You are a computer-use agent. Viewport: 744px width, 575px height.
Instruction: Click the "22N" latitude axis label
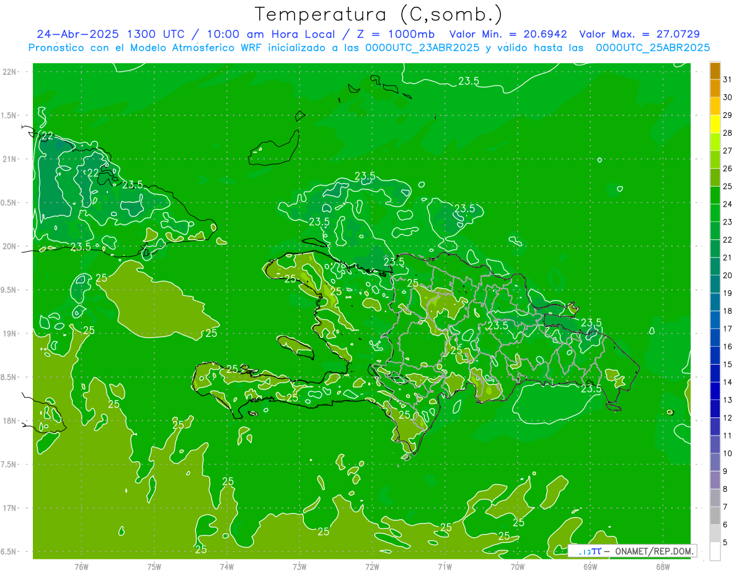(x=11, y=72)
